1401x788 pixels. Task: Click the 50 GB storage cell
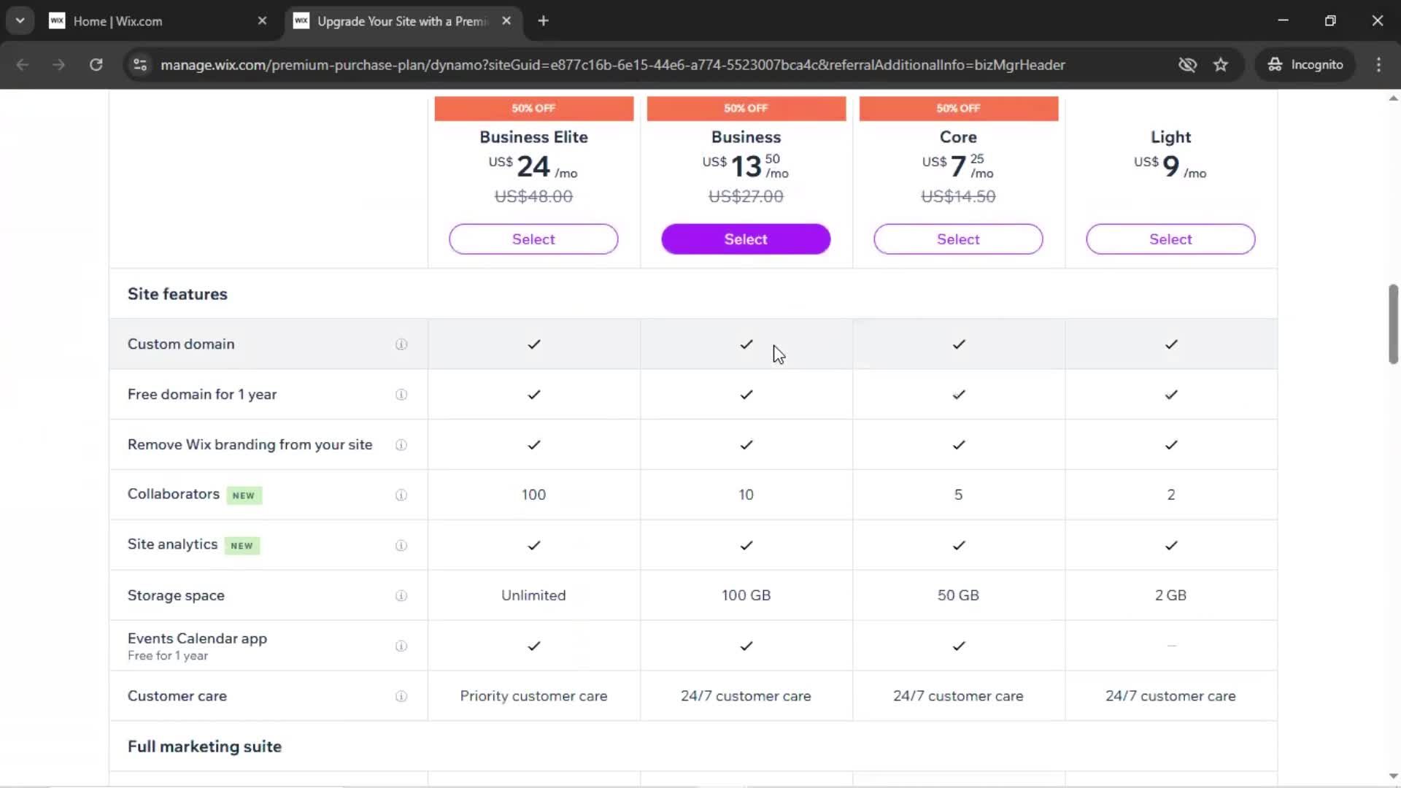click(x=958, y=595)
